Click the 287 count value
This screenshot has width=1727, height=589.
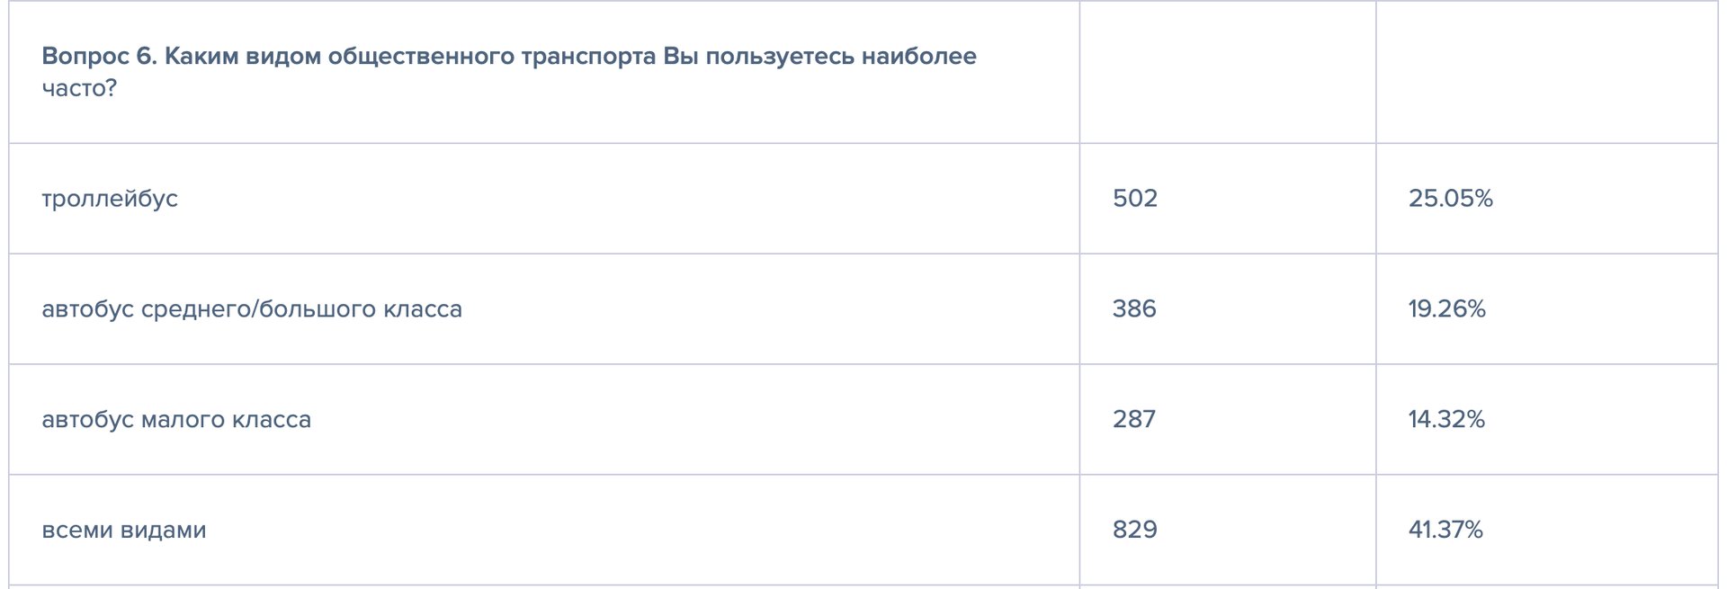click(1133, 420)
